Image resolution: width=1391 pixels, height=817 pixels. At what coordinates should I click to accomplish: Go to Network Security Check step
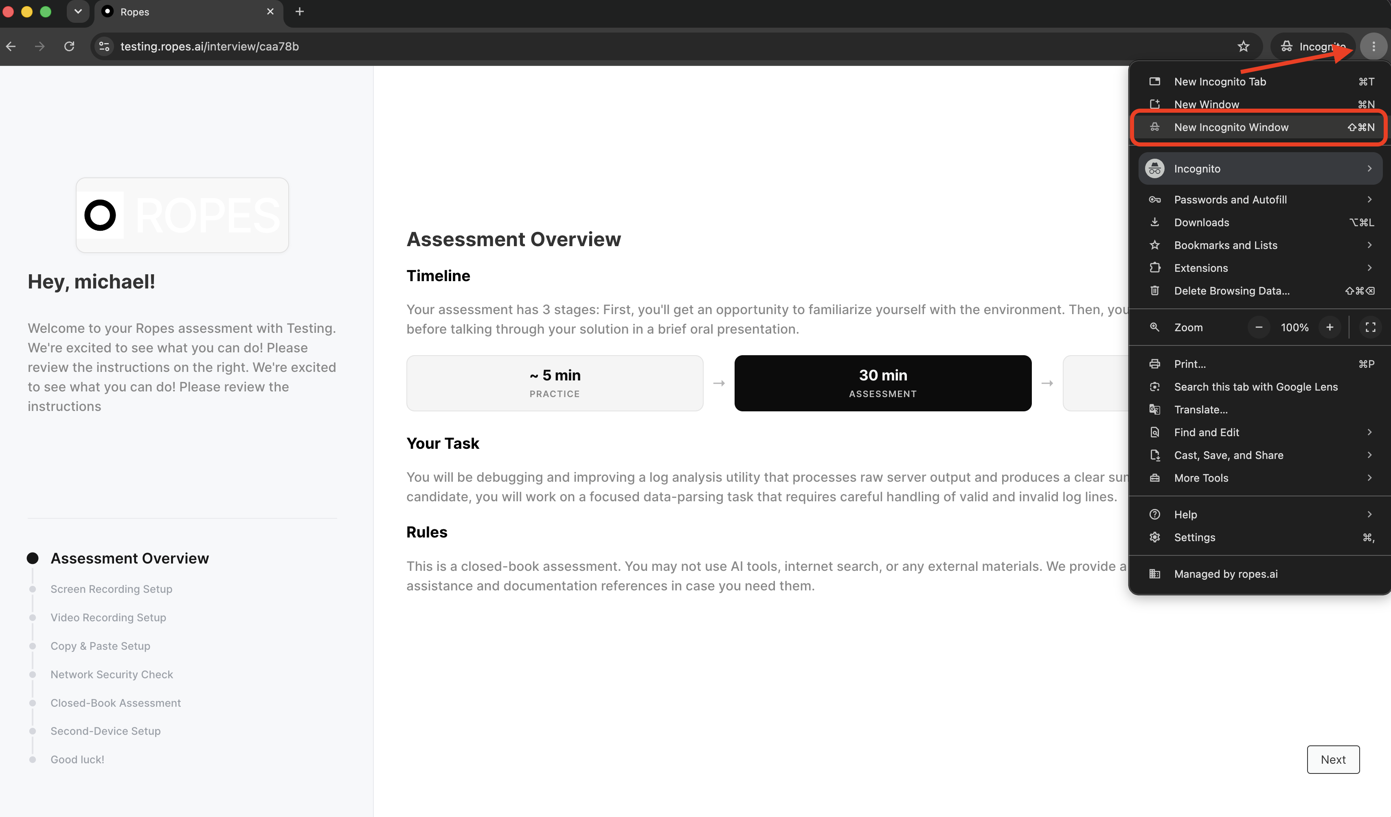pos(112,674)
